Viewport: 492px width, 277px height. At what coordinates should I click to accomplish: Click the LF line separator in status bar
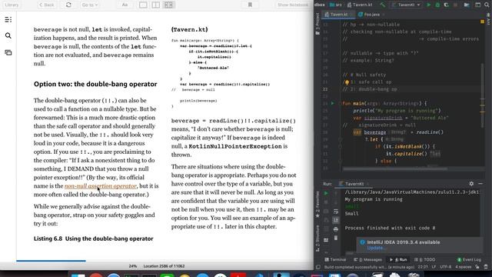[x=434, y=267]
